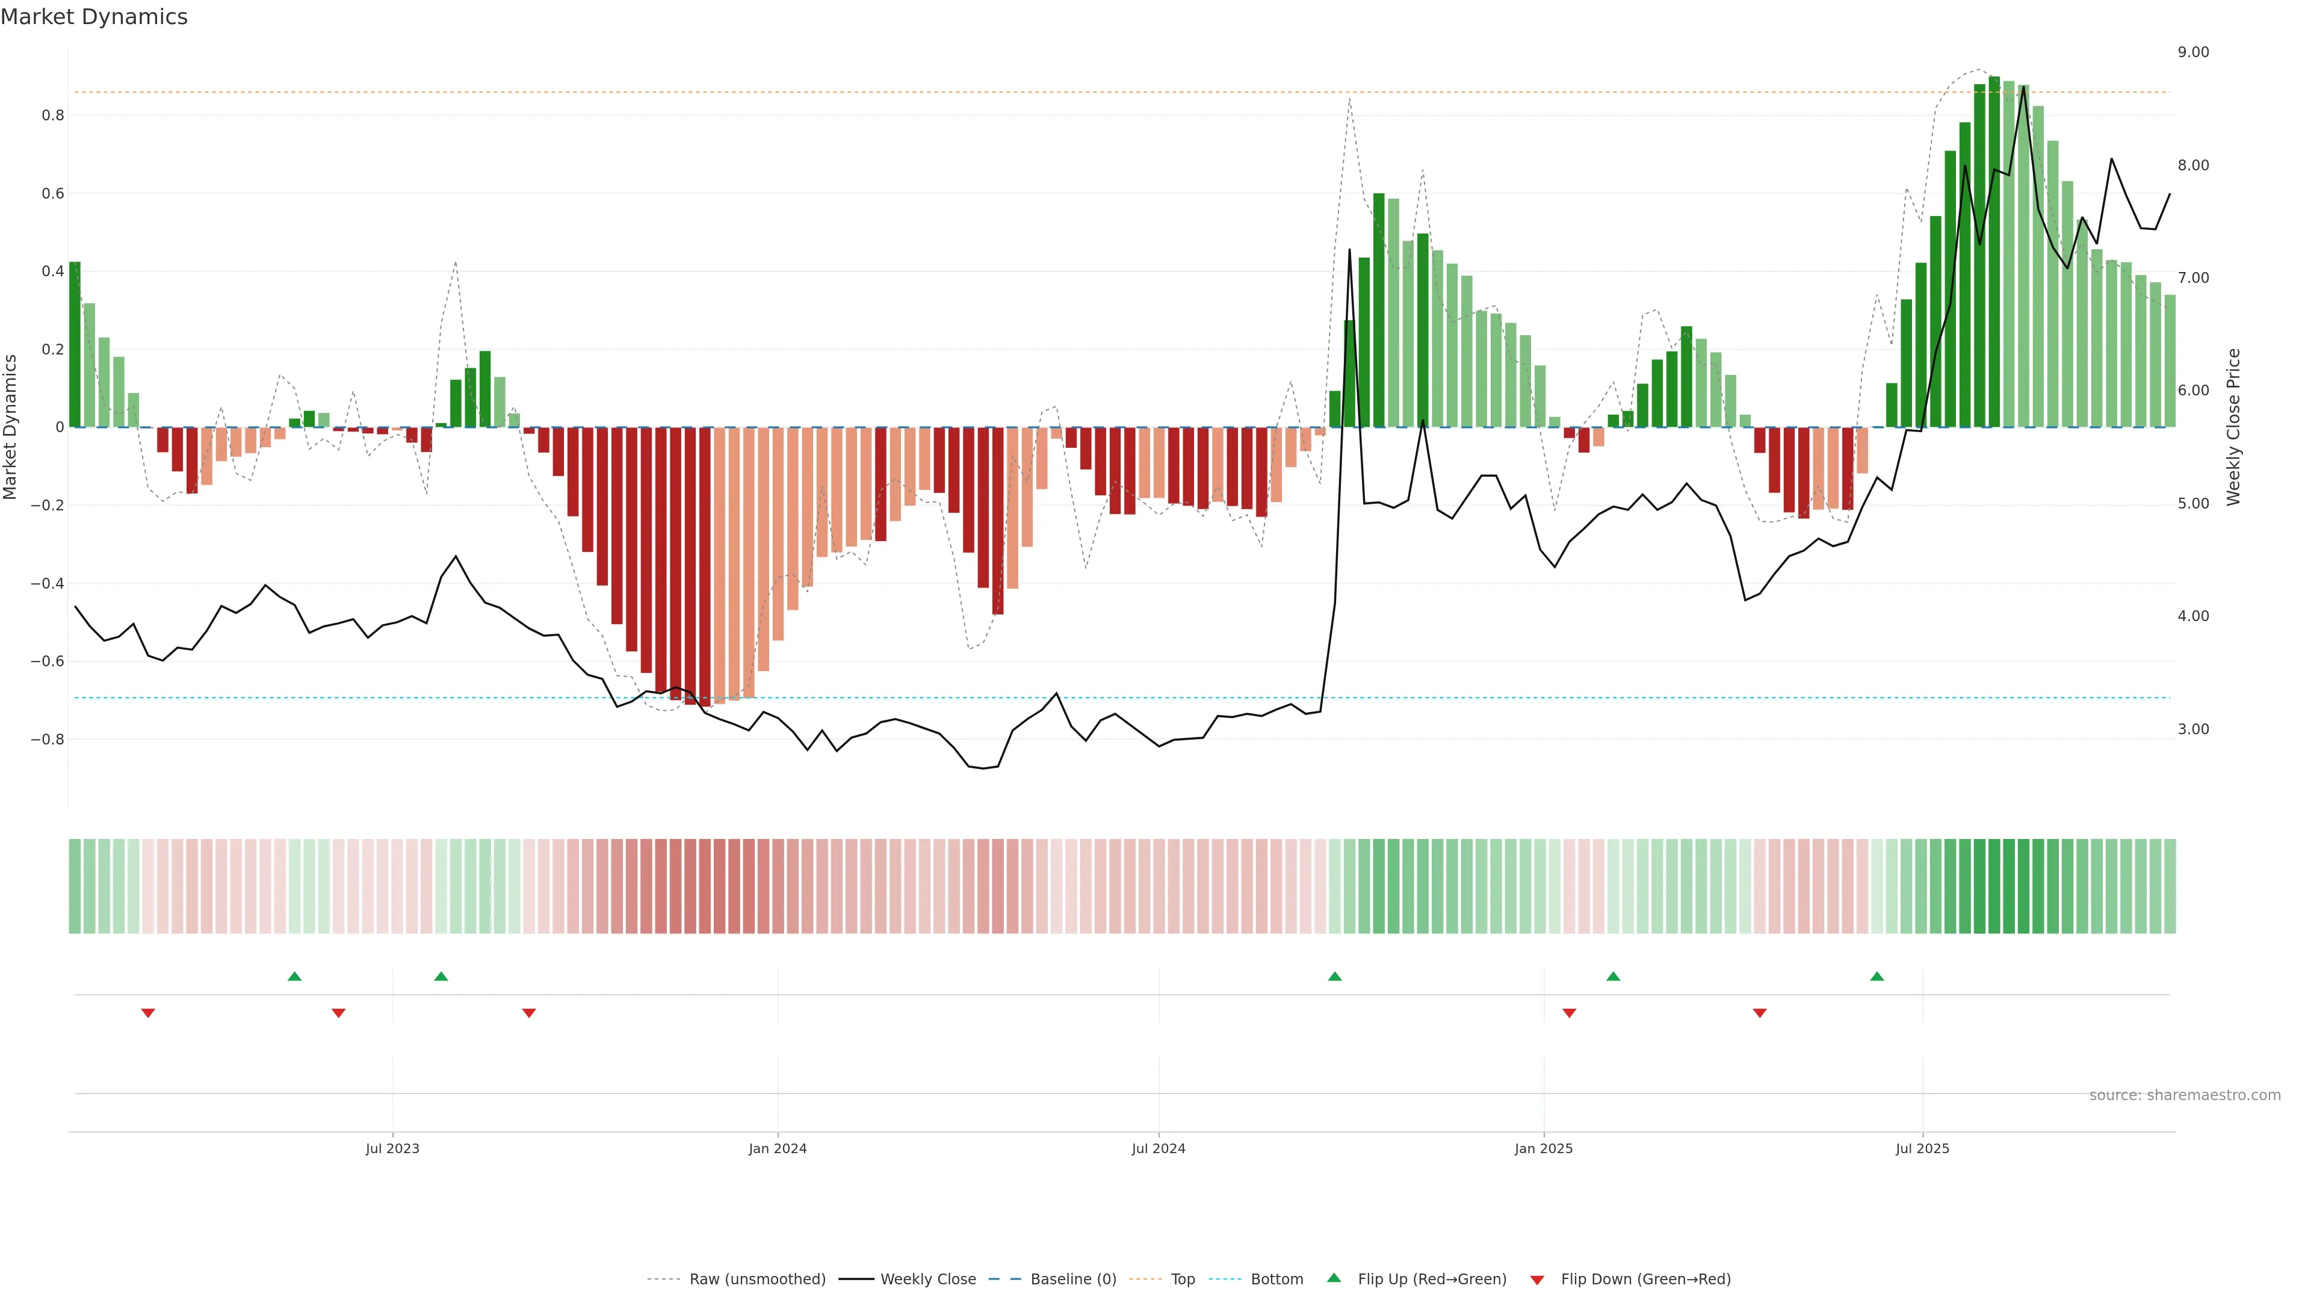The width and height of the screenshot is (2311, 1300).
Task: Click the last red Flip Down marker before Jul 2025
Action: click(x=1759, y=1013)
